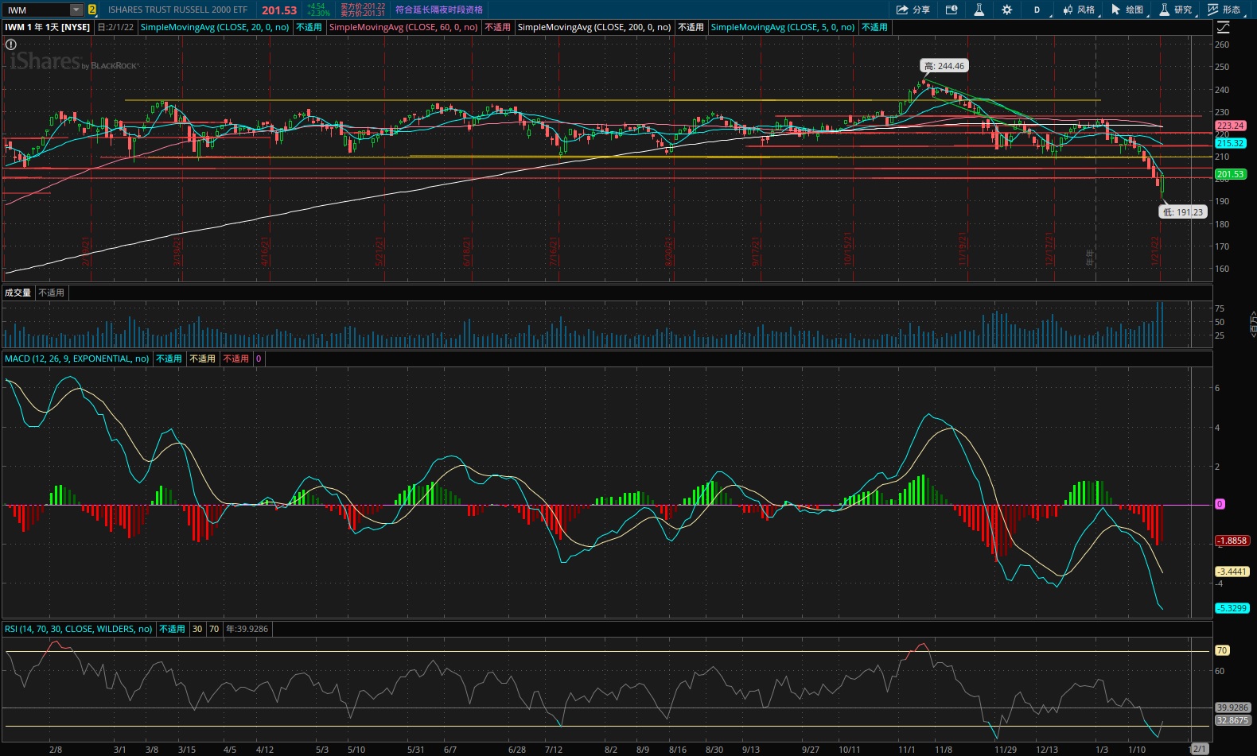The image size is (1257, 756).
Task: Open the D timeframe dropdown
Action: point(1038,10)
